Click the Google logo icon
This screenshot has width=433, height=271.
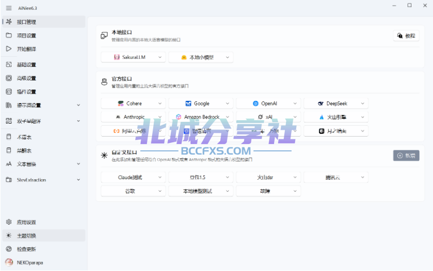(x=188, y=104)
